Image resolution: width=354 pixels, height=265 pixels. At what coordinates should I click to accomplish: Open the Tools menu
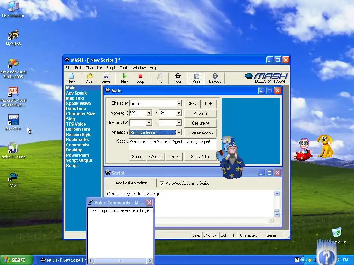(124, 68)
